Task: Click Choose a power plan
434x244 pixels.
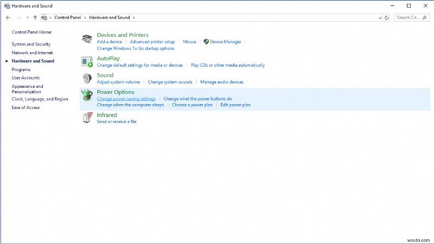Action: 192,105
